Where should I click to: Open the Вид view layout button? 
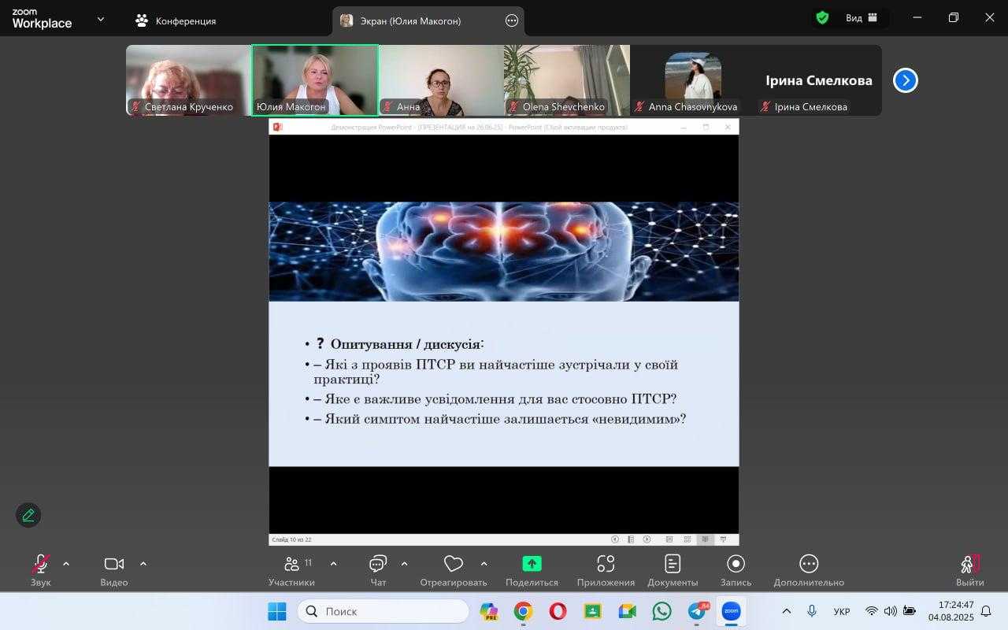862,18
